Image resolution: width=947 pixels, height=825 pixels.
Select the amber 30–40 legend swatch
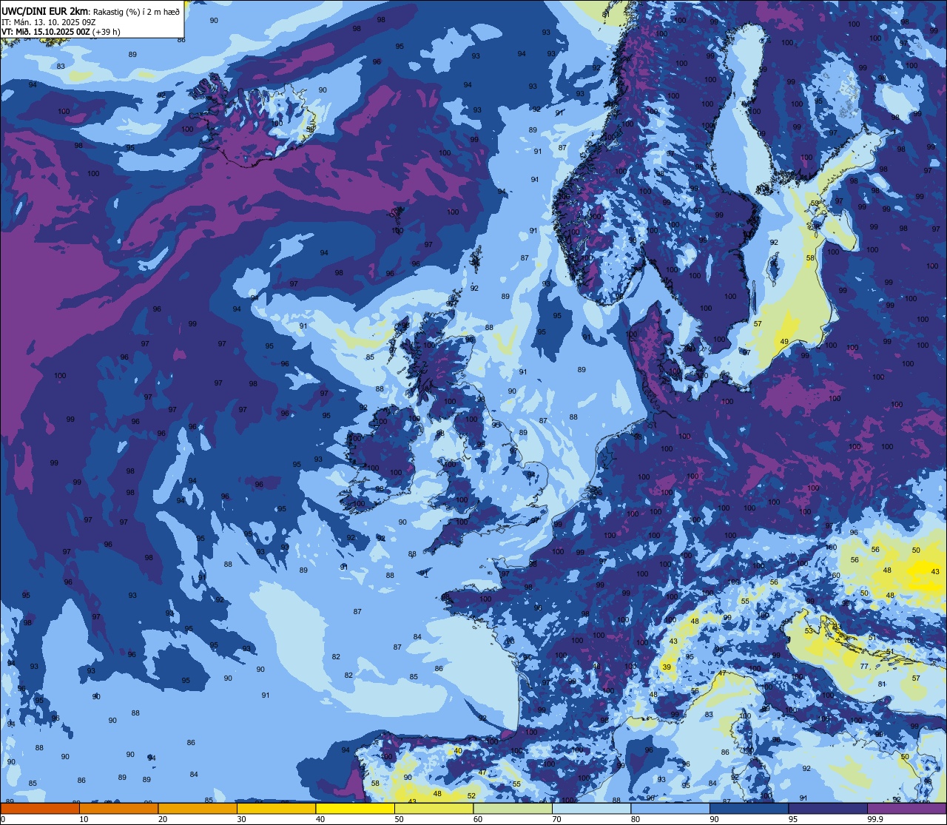pyautogui.click(x=276, y=808)
